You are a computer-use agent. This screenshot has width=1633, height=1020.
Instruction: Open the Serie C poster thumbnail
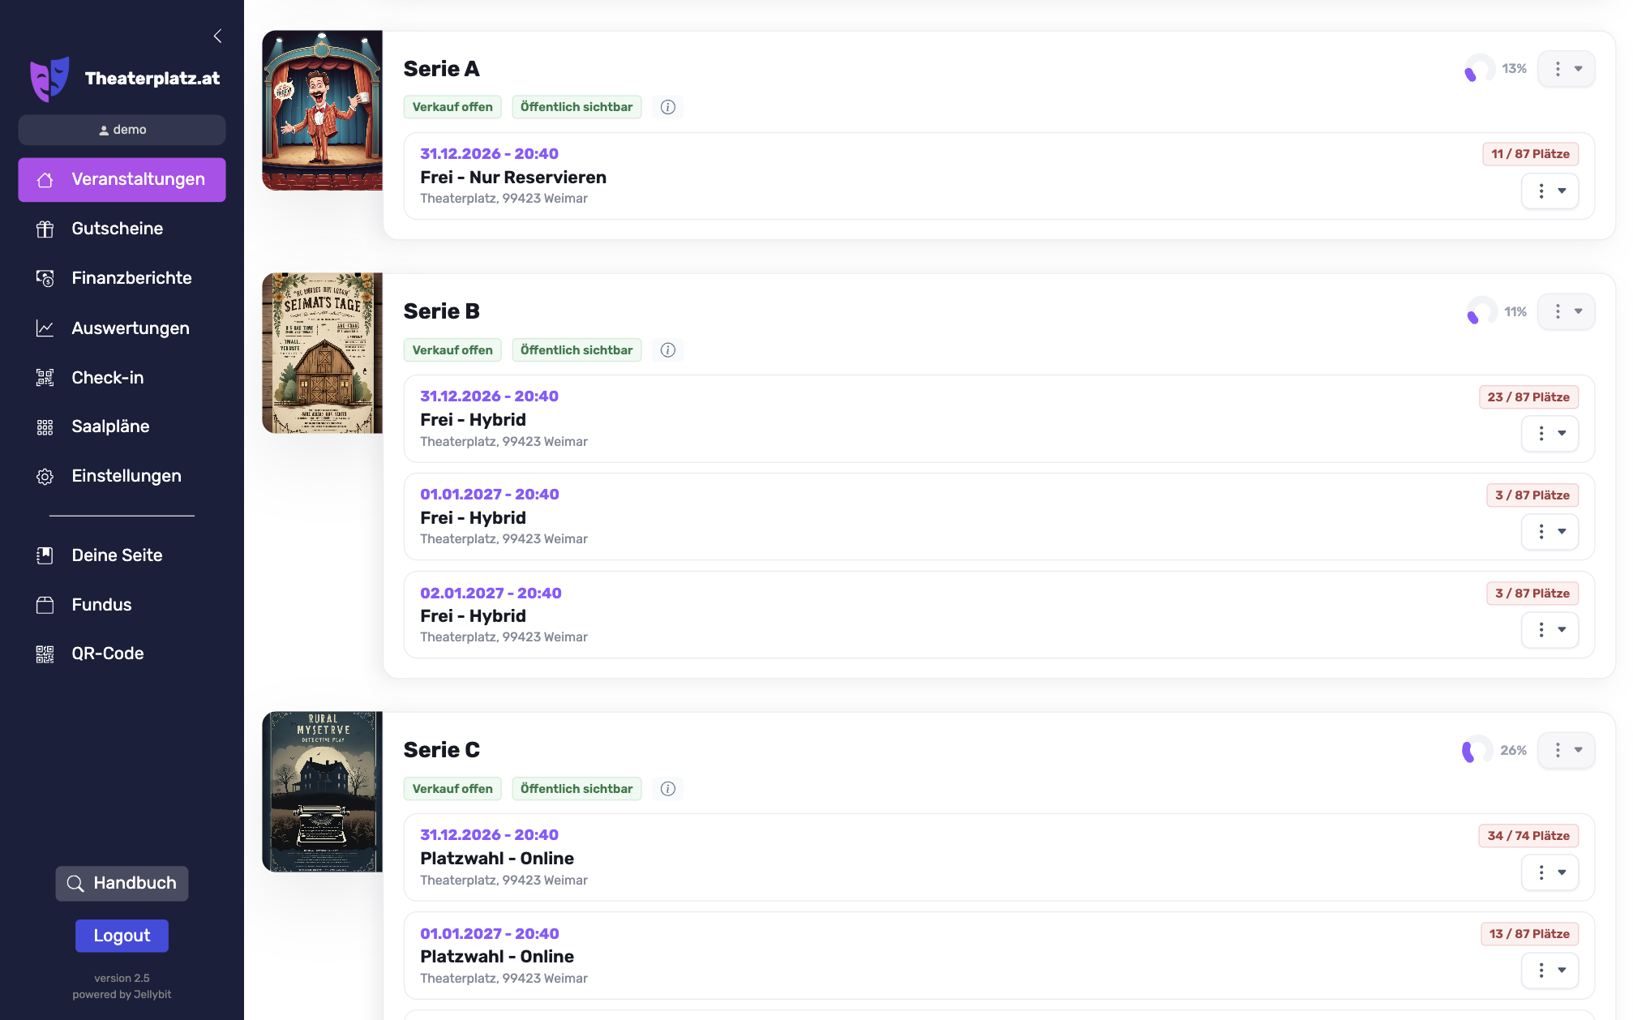(x=322, y=791)
